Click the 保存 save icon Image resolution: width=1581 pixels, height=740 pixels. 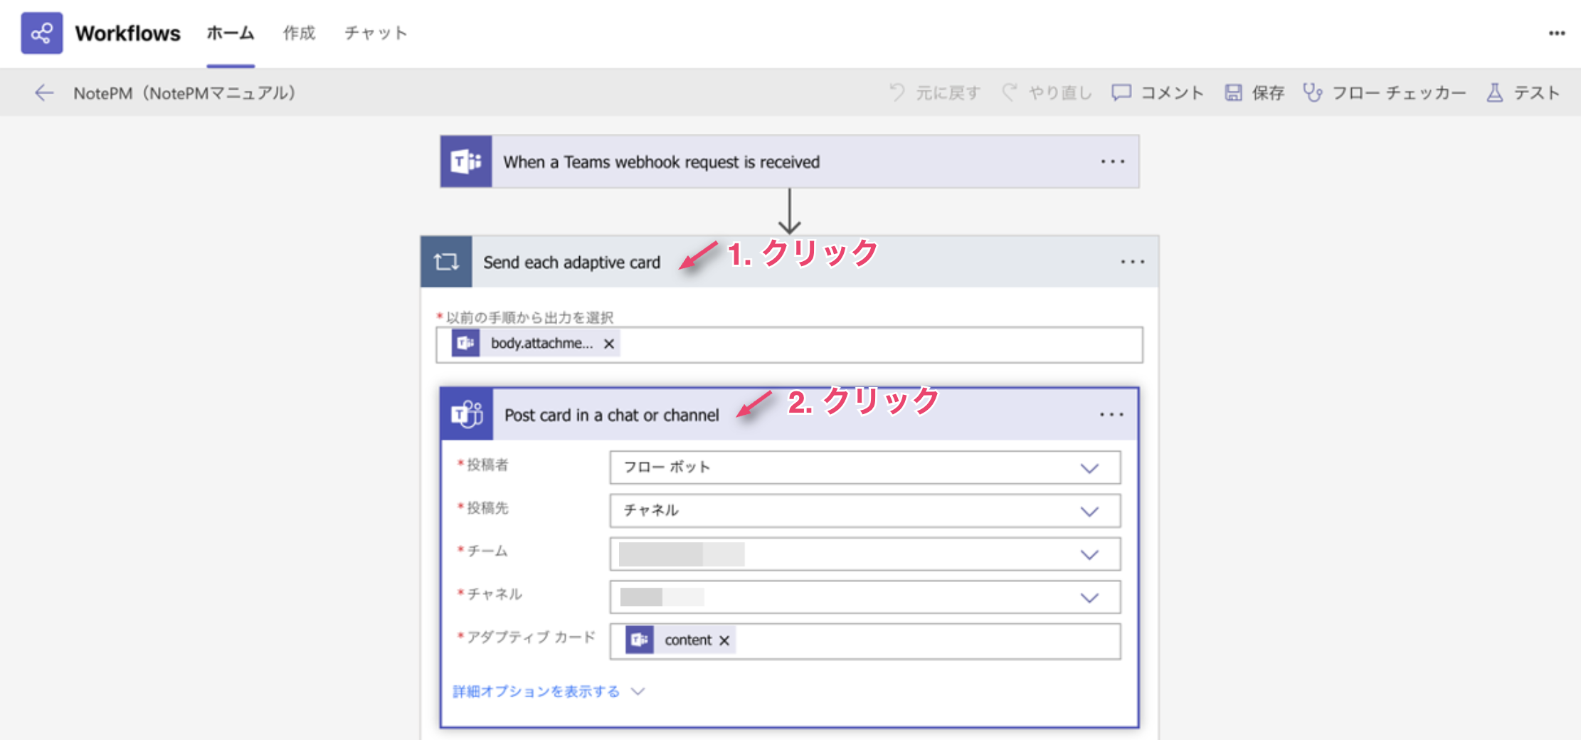pos(1232,92)
